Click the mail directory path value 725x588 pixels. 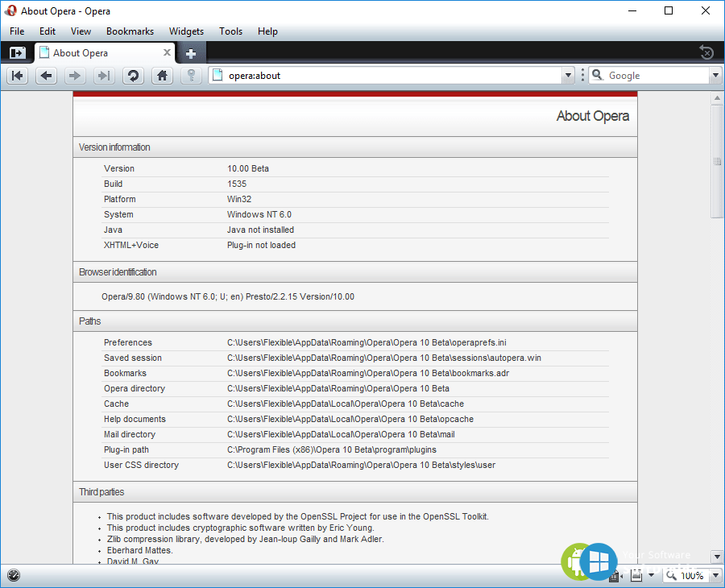click(341, 433)
